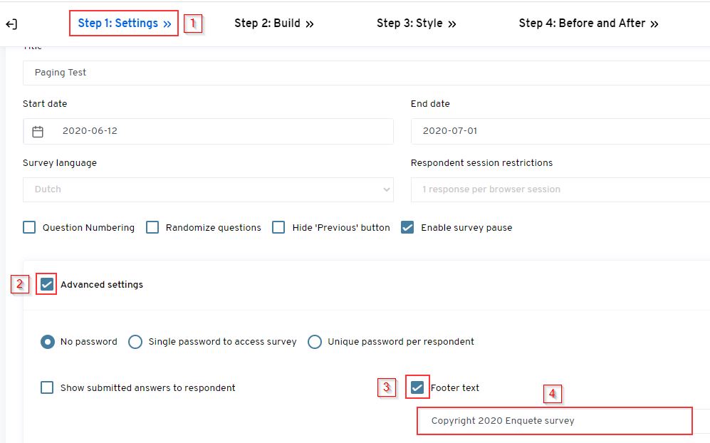Toggle Show submitted answers to respondent

(x=47, y=387)
